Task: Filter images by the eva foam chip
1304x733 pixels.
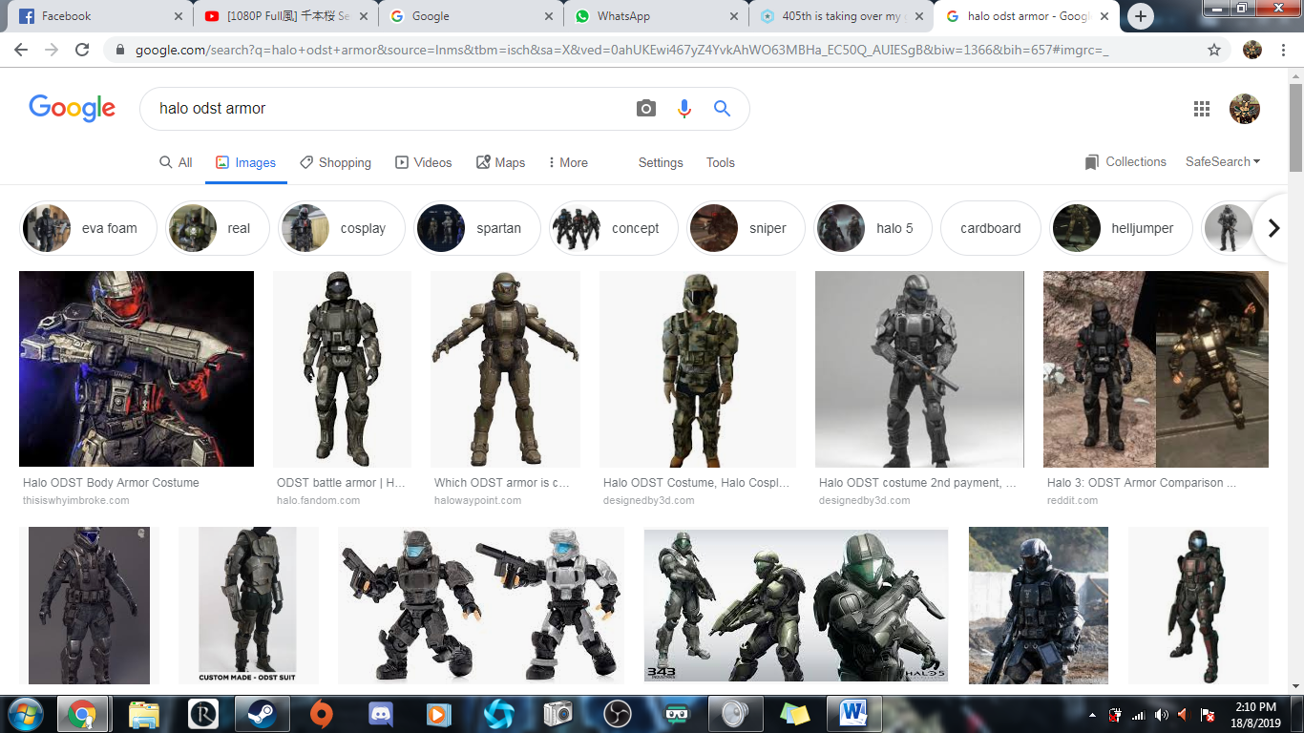Action: pyautogui.click(x=89, y=228)
